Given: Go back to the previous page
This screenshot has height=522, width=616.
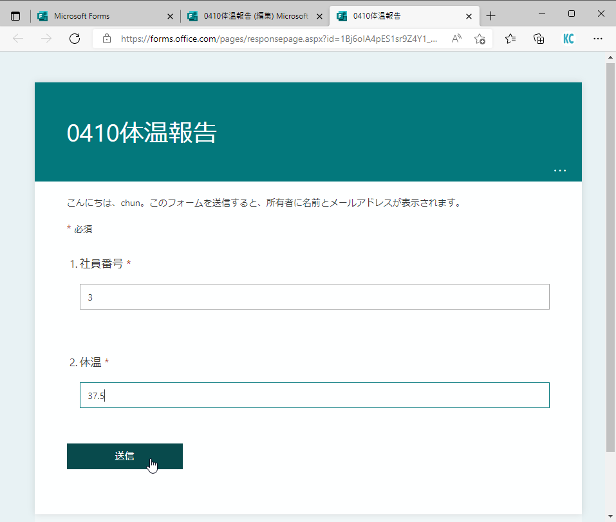Looking at the screenshot, I should [x=18, y=39].
